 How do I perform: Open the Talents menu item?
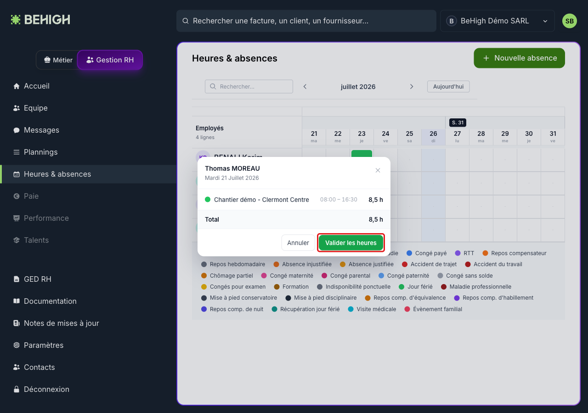point(88,240)
